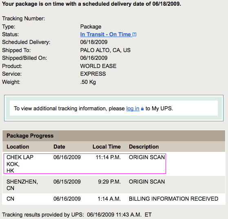Select the SHENZHEN, CN origin scan row
Image resolution: width=228 pixels, height=219 pixels.
[x=114, y=185]
